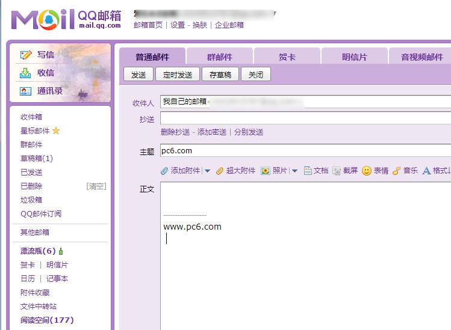The height and width of the screenshot is (330, 451).
Task: Click the star icon beside 星标邮件
Action: [56, 131]
